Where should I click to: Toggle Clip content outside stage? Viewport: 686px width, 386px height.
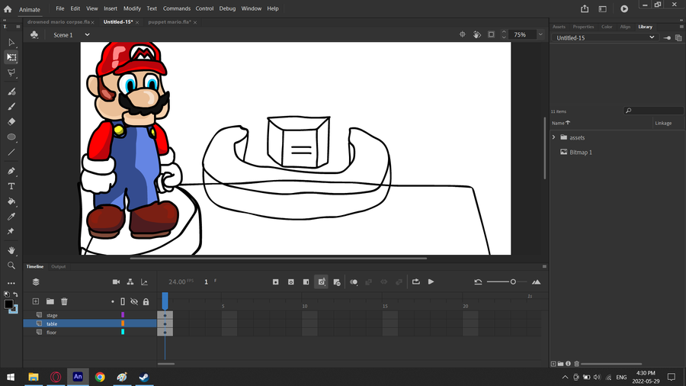(492, 34)
